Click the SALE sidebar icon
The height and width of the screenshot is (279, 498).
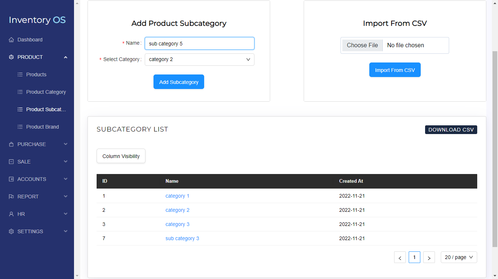tap(11, 162)
